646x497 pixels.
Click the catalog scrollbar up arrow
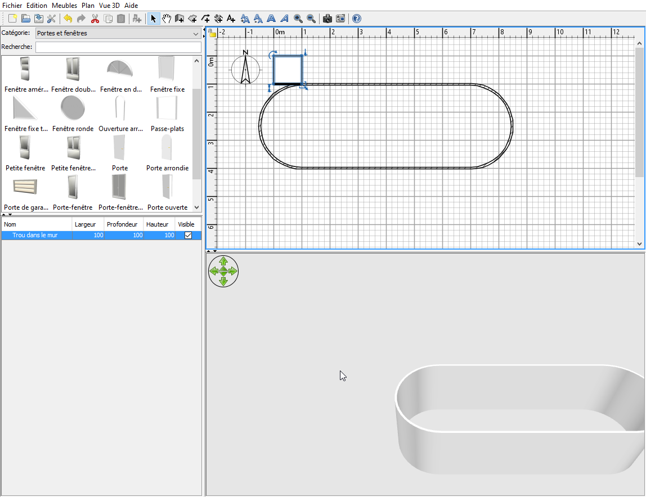[196, 61]
